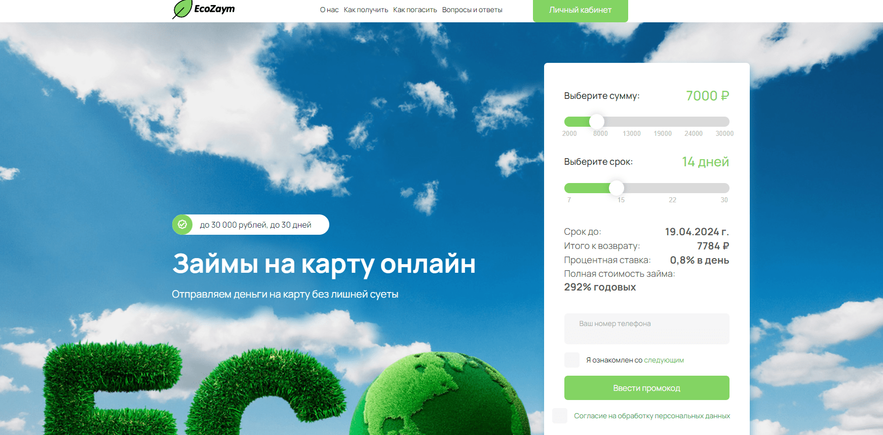Click the EcoZaym leaf logo
This screenshot has width=883, height=435.
[x=204, y=10]
